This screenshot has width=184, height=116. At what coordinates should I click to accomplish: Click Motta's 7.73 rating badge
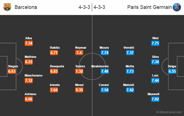tap(130, 71)
